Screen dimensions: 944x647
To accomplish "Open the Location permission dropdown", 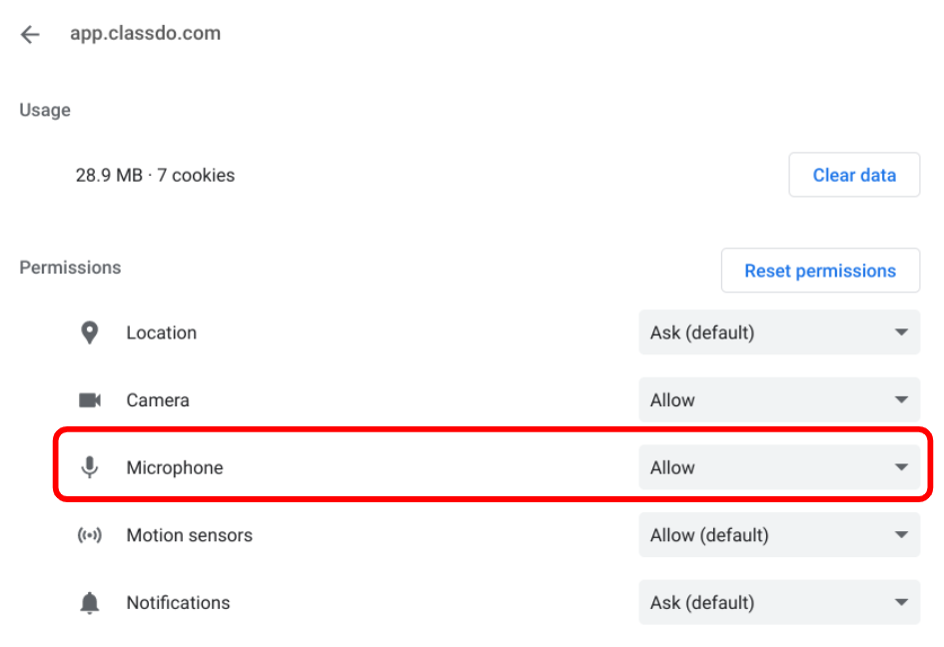I will tap(778, 332).
